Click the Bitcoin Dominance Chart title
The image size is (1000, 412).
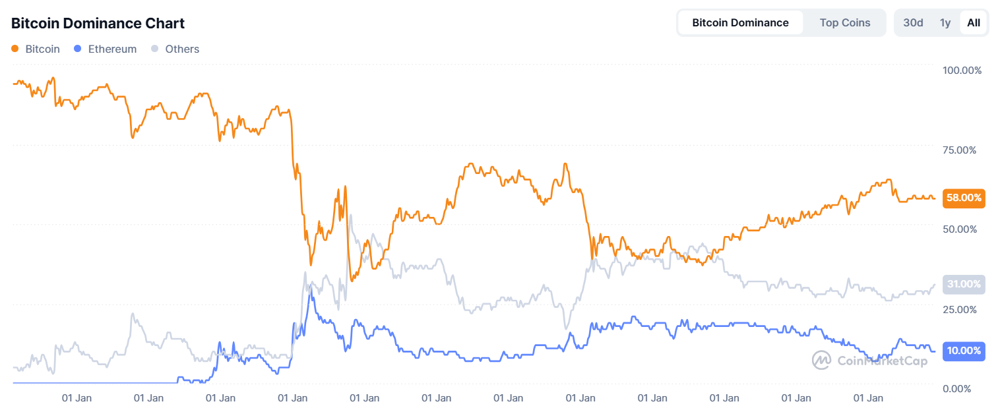(97, 23)
